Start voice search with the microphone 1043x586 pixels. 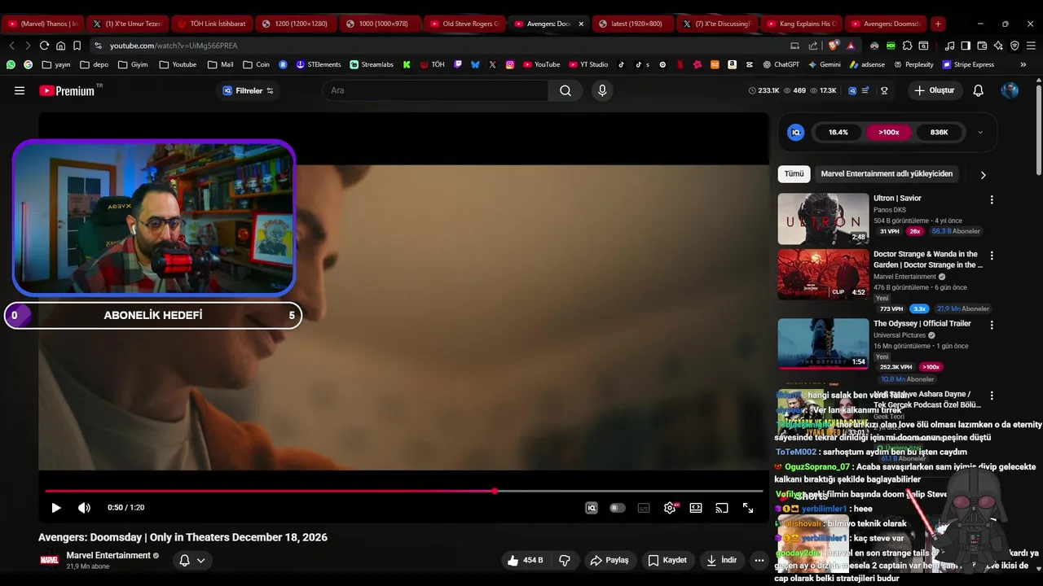pyautogui.click(x=602, y=90)
